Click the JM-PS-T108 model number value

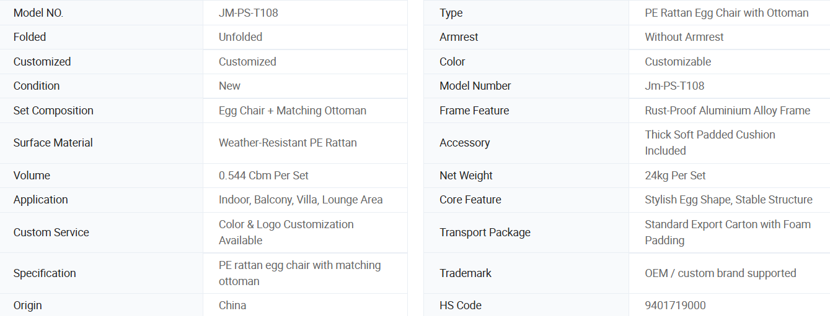248,13
